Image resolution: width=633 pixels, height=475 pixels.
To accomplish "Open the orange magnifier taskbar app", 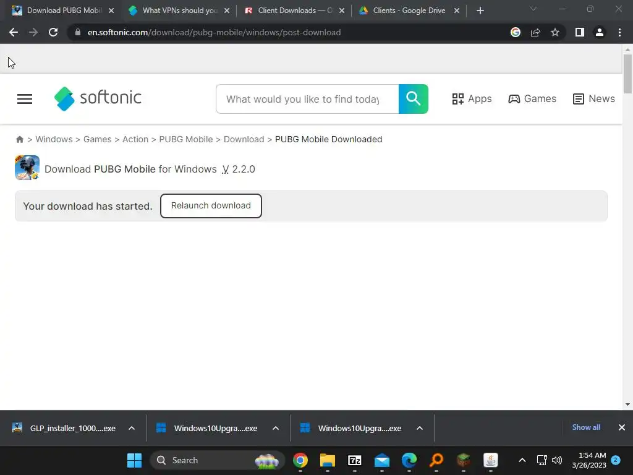I will (x=436, y=460).
